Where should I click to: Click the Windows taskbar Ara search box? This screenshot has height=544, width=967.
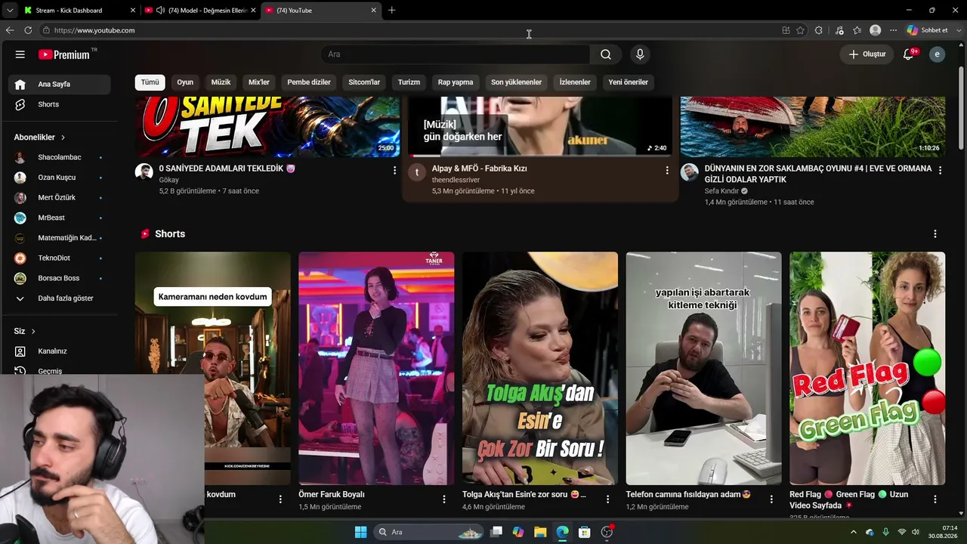428,532
